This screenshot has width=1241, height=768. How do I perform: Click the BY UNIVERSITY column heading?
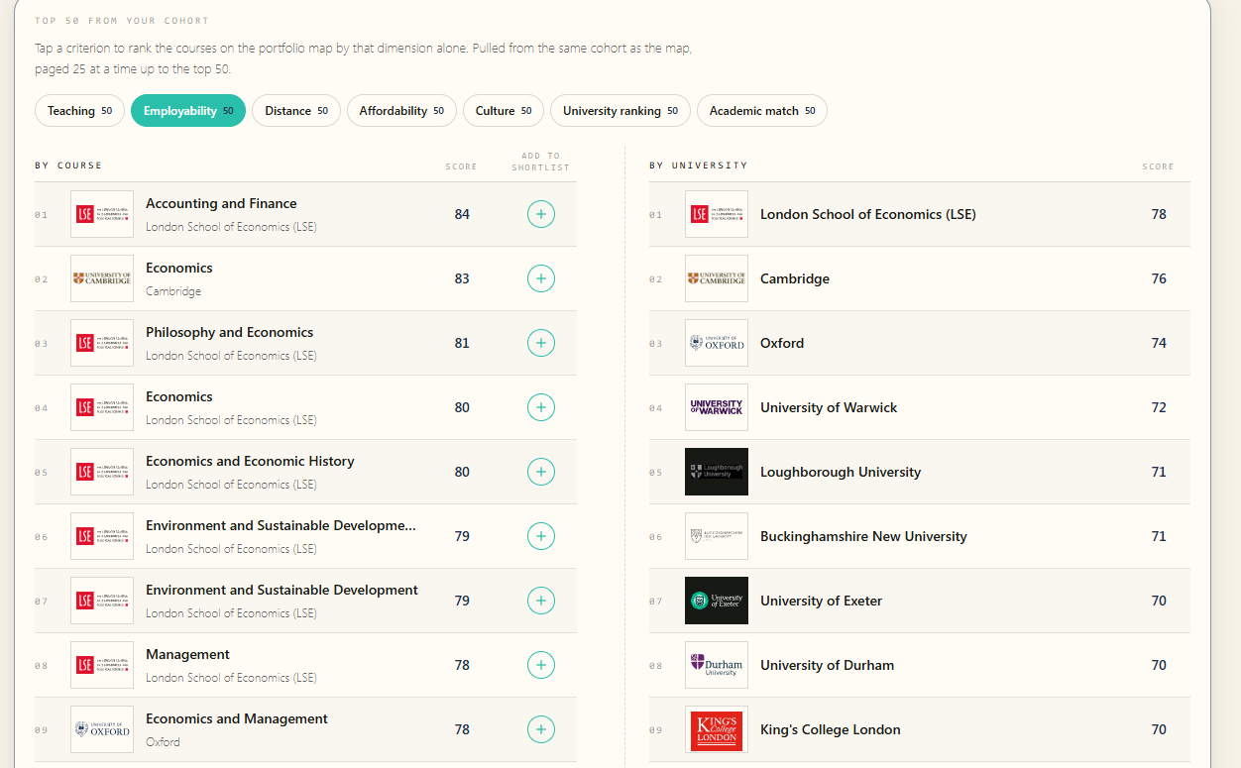(699, 165)
